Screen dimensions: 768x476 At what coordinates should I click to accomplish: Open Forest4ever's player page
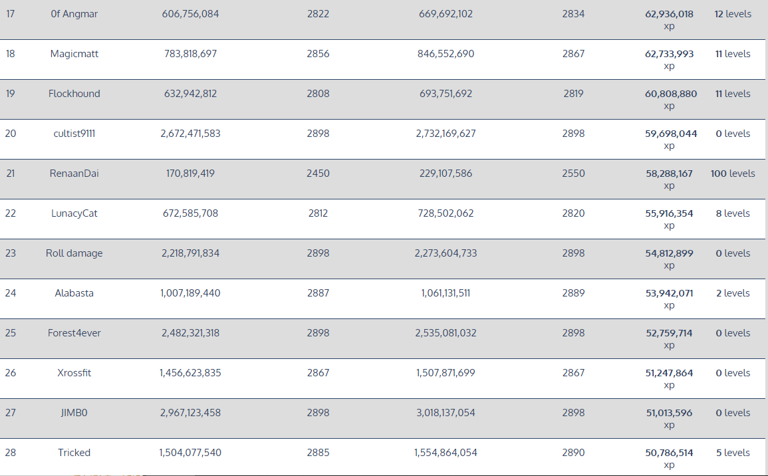coord(74,333)
